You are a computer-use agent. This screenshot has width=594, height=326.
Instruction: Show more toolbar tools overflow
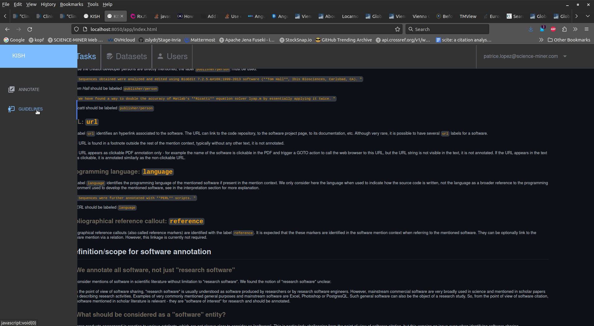click(x=575, y=29)
